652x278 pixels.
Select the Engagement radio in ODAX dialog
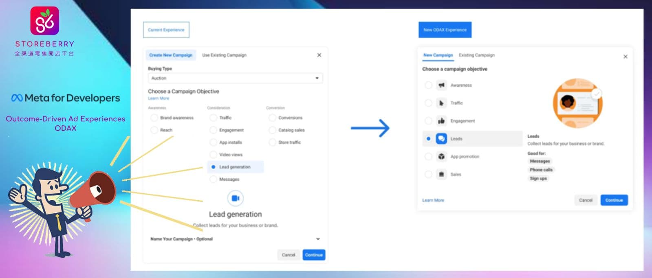click(x=428, y=121)
